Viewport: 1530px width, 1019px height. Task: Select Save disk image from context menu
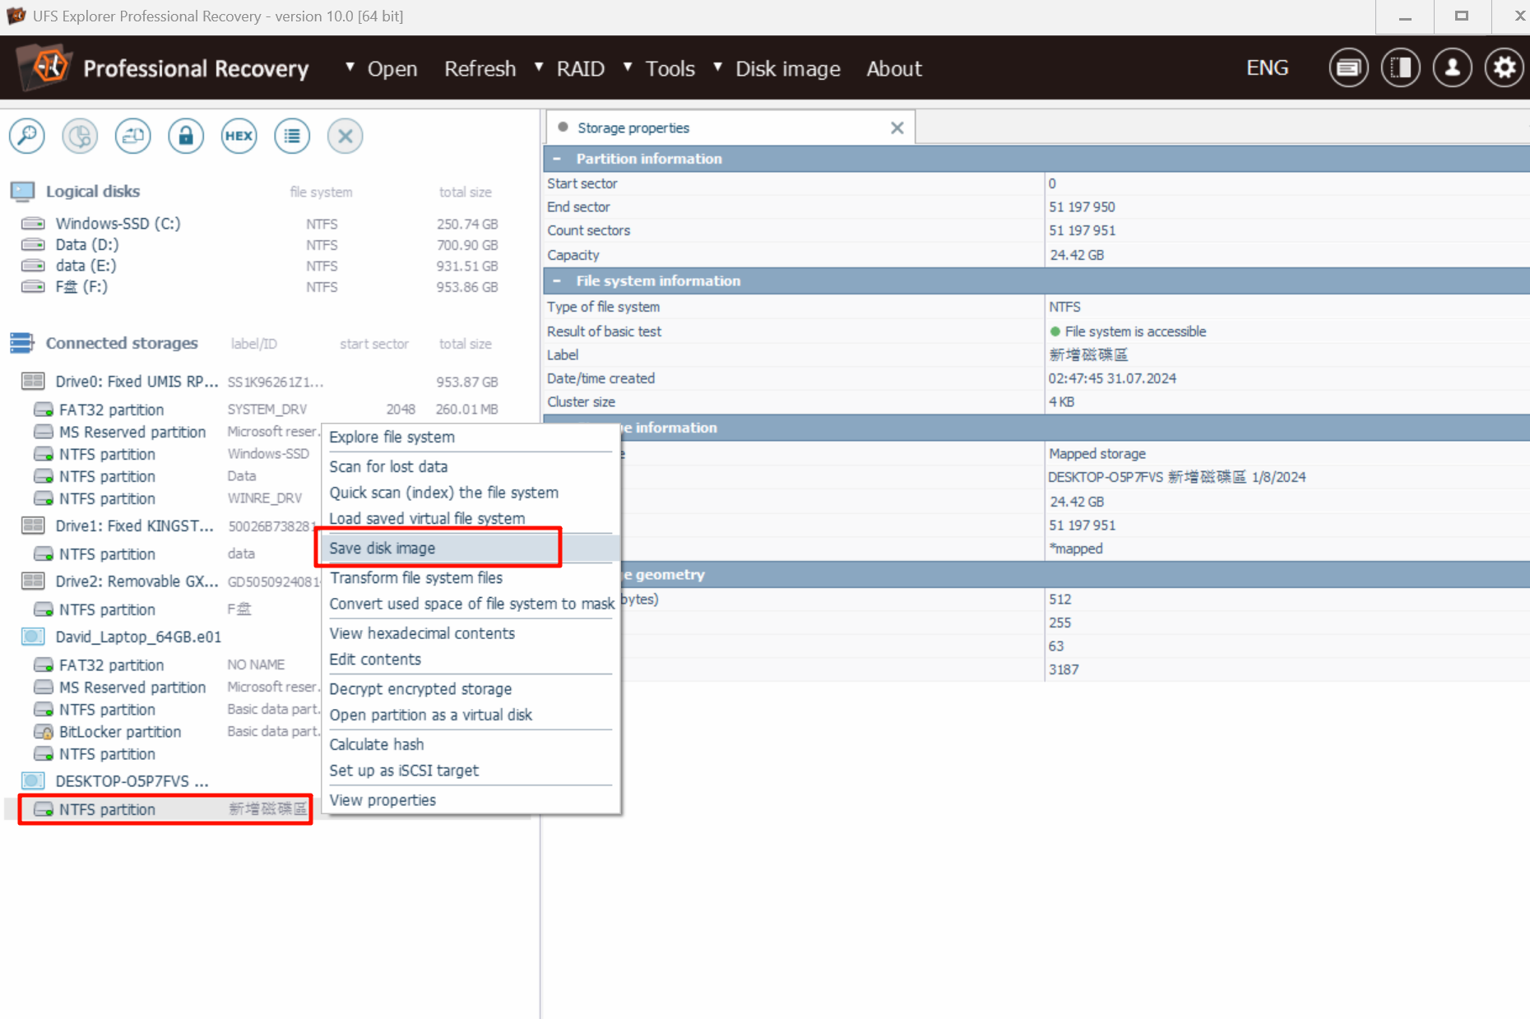click(x=382, y=549)
